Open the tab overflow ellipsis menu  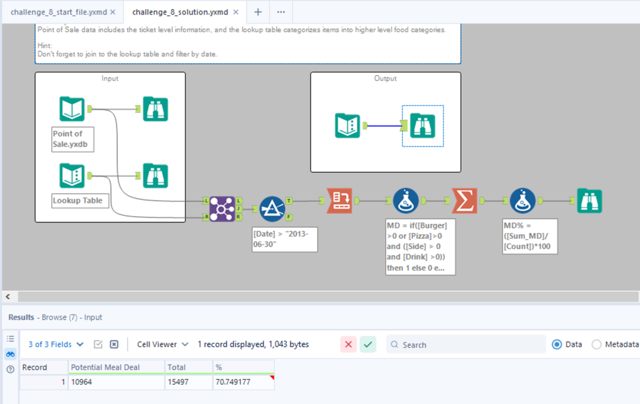coord(281,12)
